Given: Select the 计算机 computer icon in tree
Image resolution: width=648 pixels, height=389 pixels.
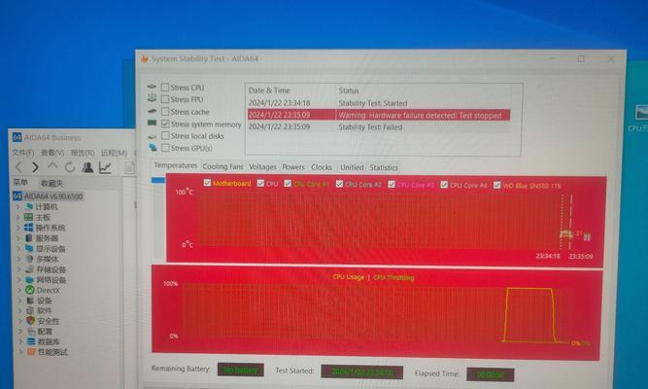Looking at the screenshot, I should point(29,206).
